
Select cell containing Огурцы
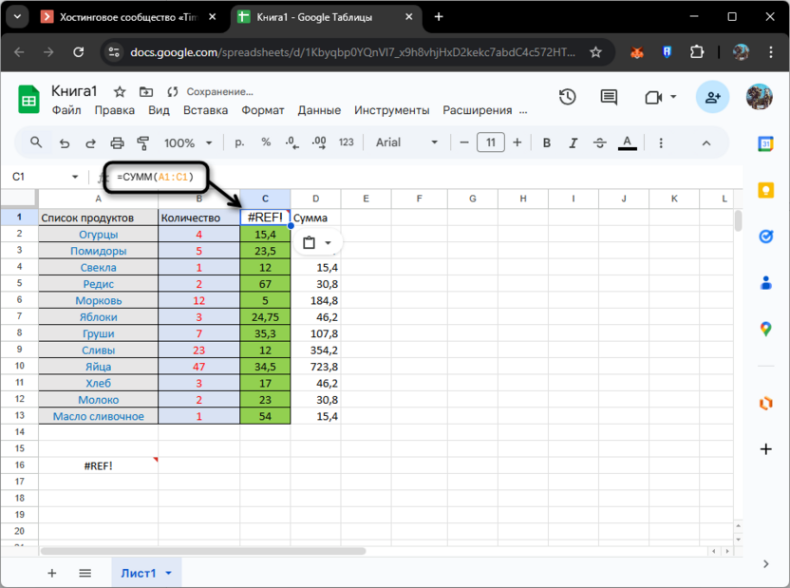pyautogui.click(x=98, y=235)
